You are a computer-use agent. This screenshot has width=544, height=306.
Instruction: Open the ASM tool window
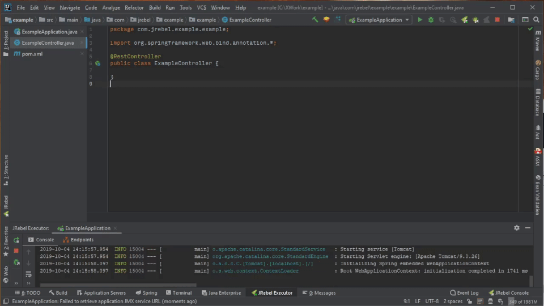click(538, 157)
